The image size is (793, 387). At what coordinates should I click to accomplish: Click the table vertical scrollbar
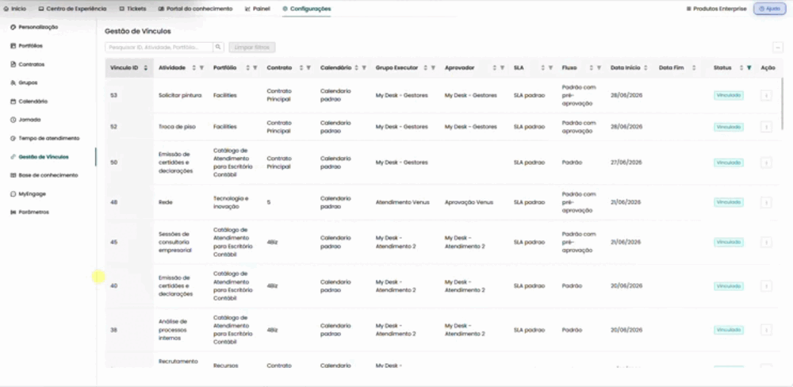click(783, 104)
